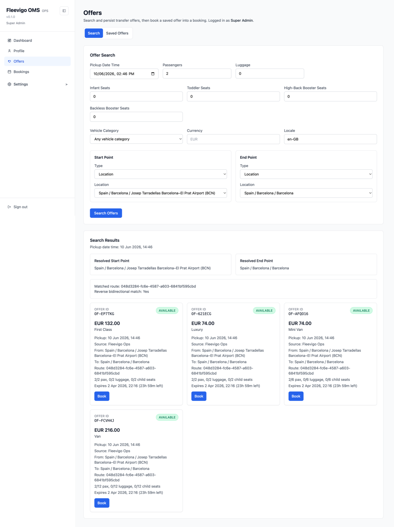Click AVAILABLE badge on OF-621ECG
The width and height of the screenshot is (394, 527).
(264, 311)
